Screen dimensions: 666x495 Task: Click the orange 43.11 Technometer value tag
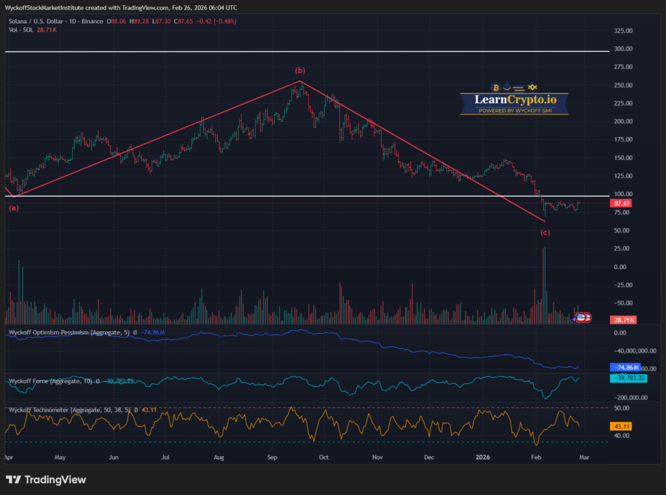pyautogui.click(x=622, y=426)
